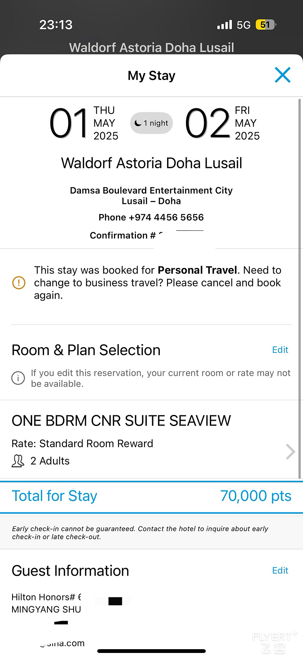Close the My Stay sheet

[283, 75]
